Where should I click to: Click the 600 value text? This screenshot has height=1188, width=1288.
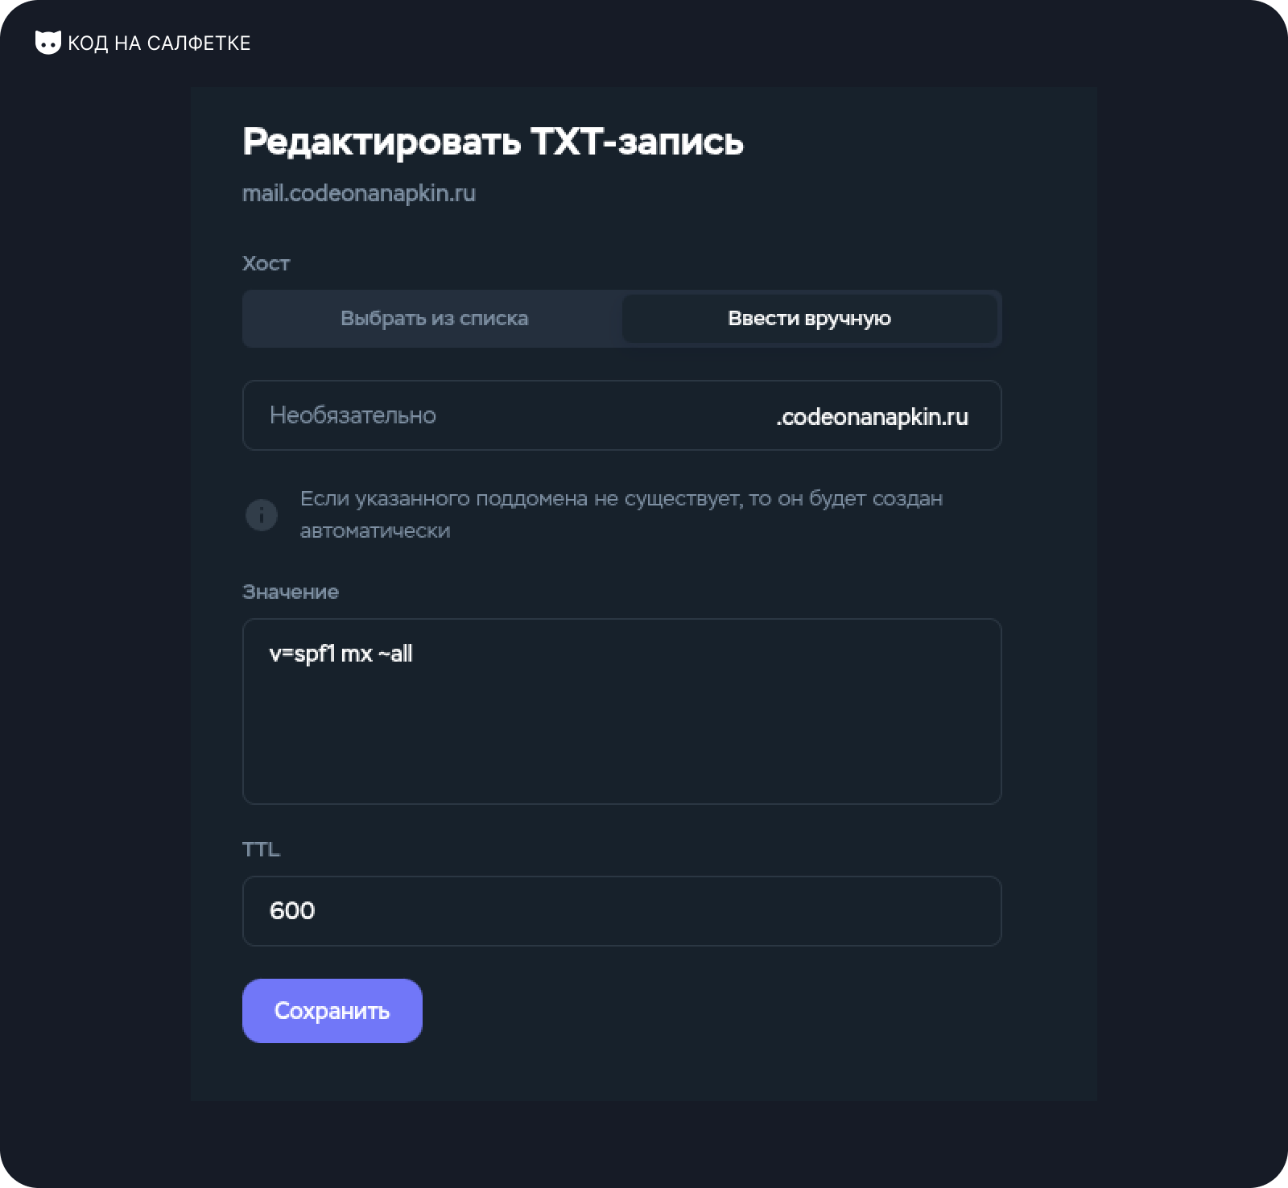point(292,911)
